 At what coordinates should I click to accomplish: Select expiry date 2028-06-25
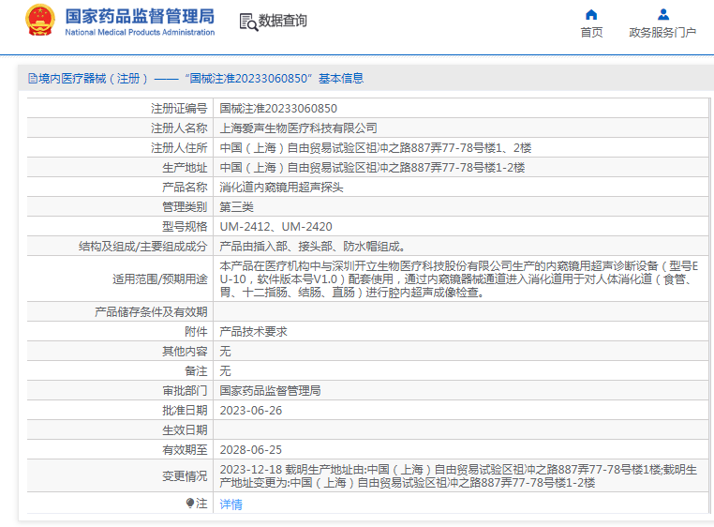click(251, 449)
